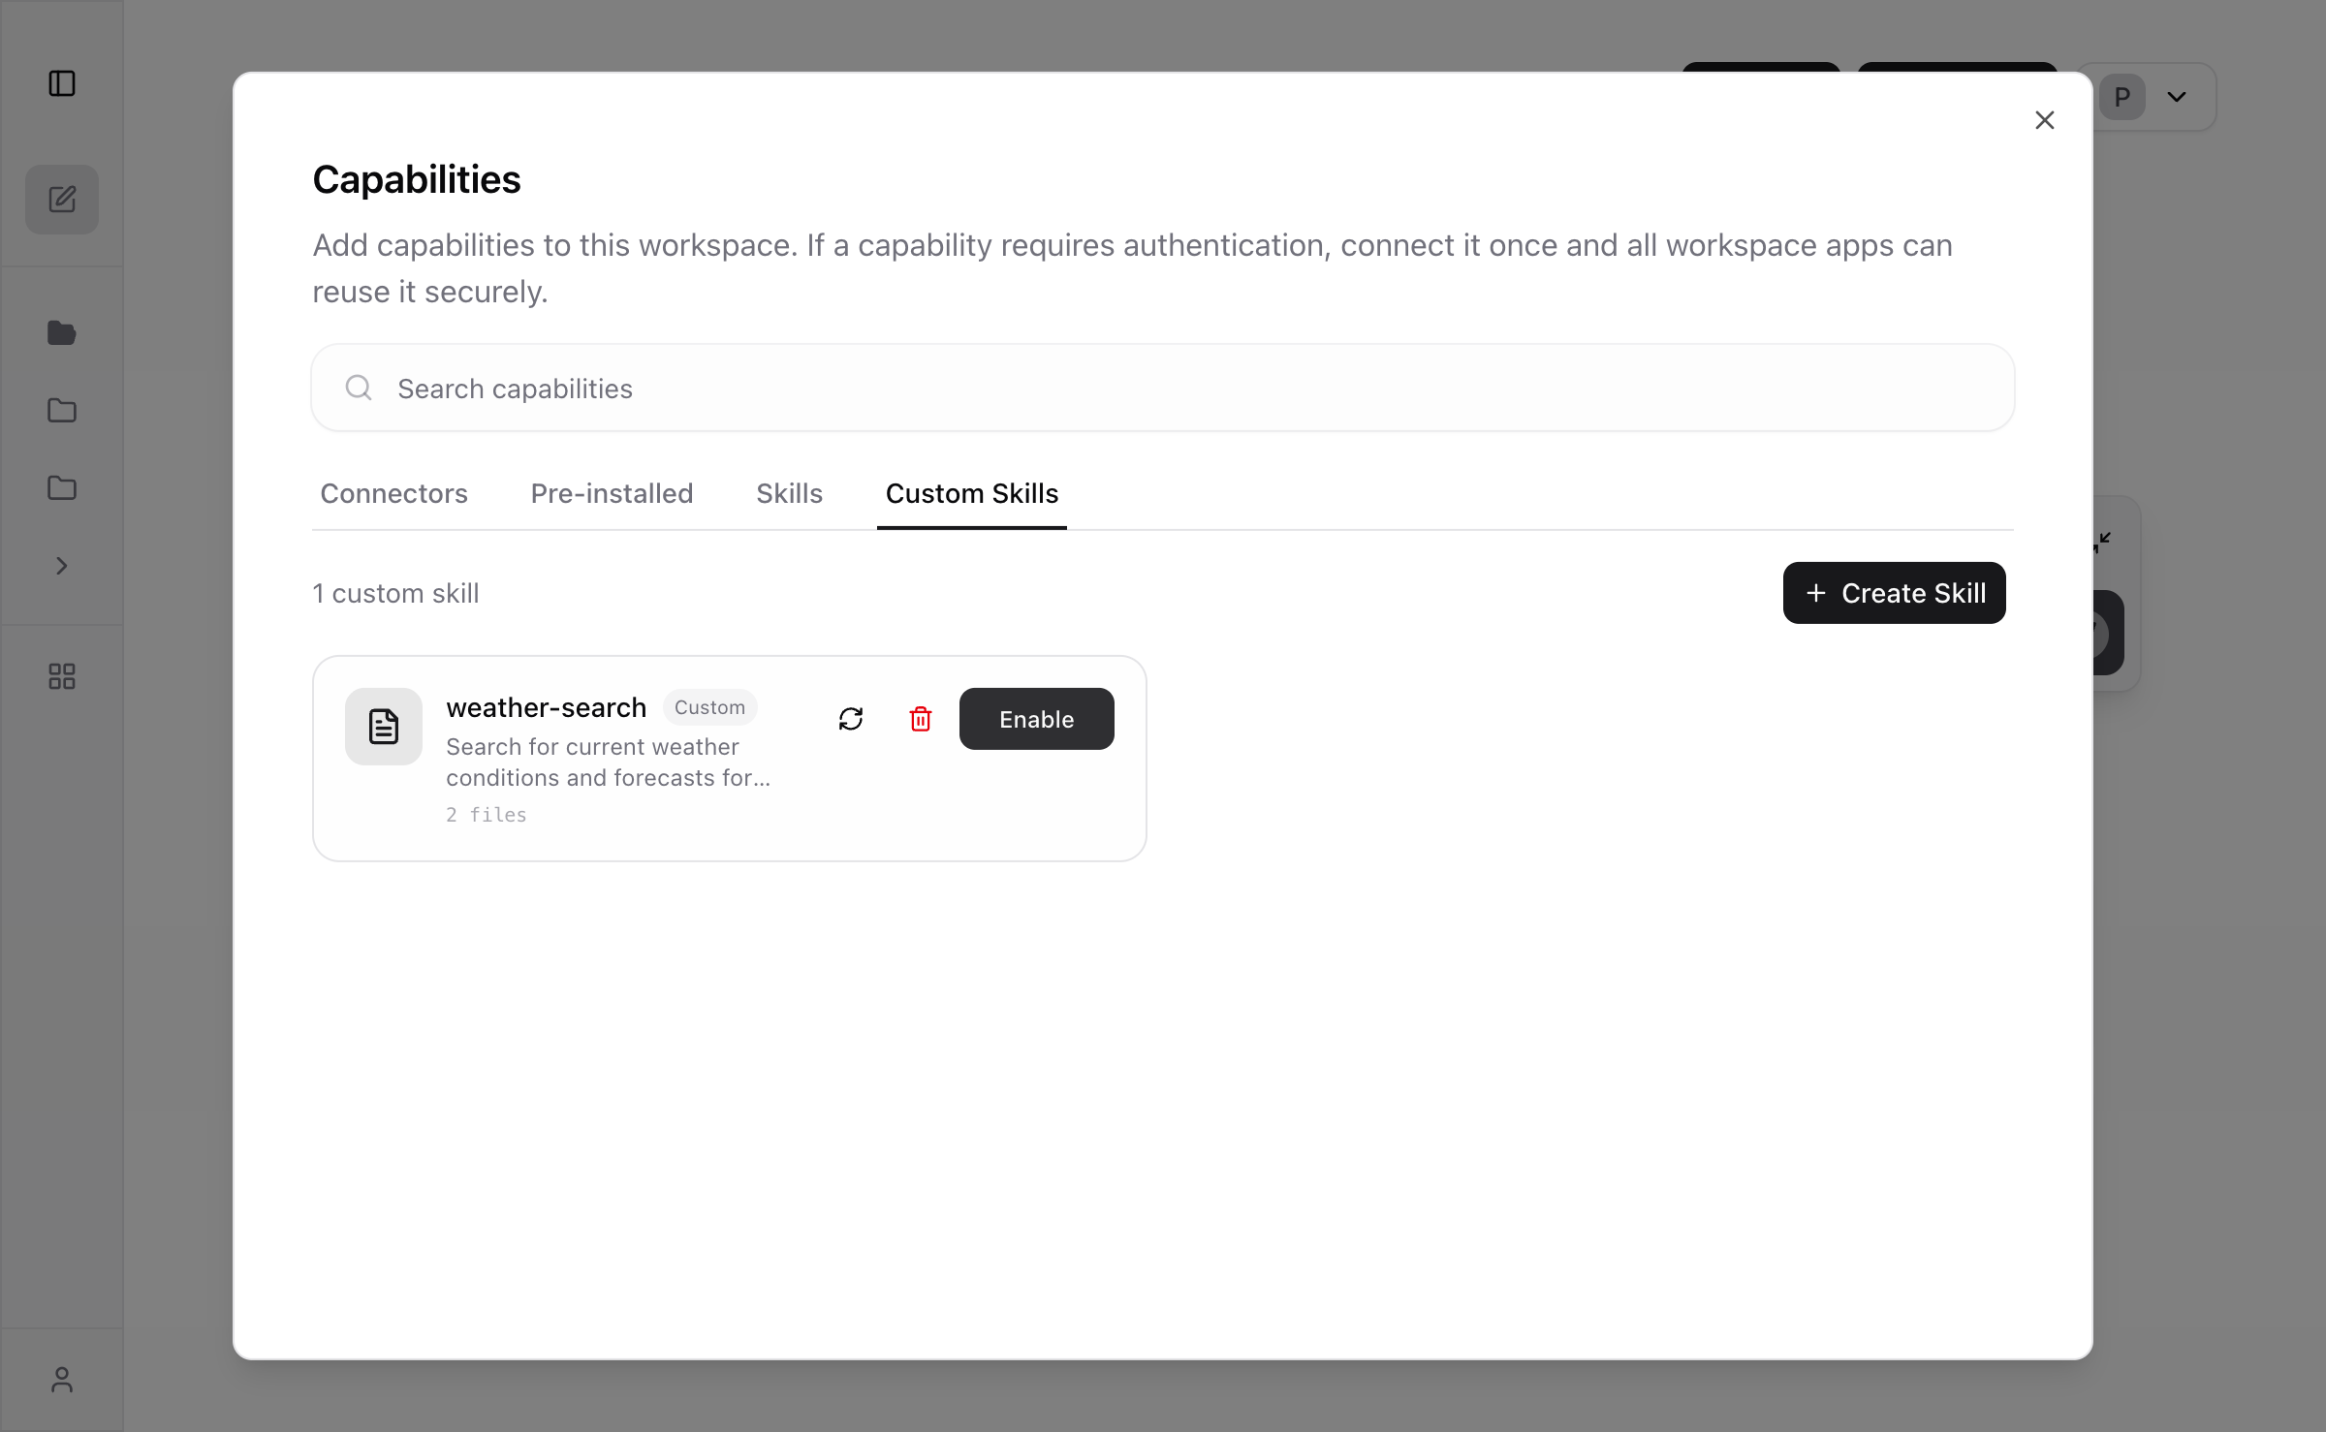Switch to the Skills tab
The width and height of the screenshot is (2326, 1432).
(788, 493)
